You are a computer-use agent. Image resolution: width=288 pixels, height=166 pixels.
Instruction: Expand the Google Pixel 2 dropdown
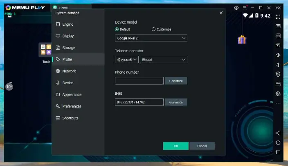click(x=151, y=38)
